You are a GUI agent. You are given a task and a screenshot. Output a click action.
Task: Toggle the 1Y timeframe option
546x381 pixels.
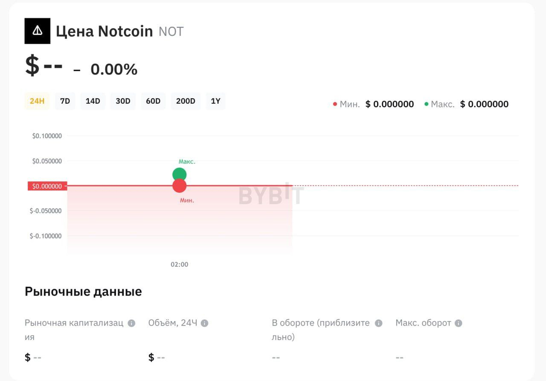(x=215, y=101)
